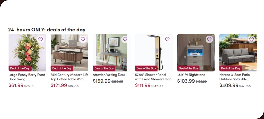The image size is (264, 119).
Task: Select the '13.9" W Nightstand' title
Action: (191, 75)
